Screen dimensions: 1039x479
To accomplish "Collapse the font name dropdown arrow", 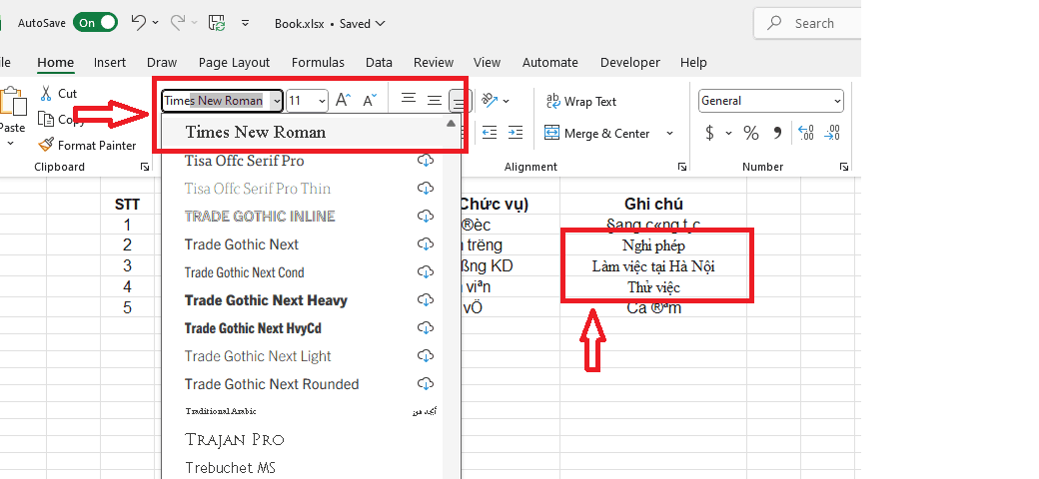I will point(277,101).
